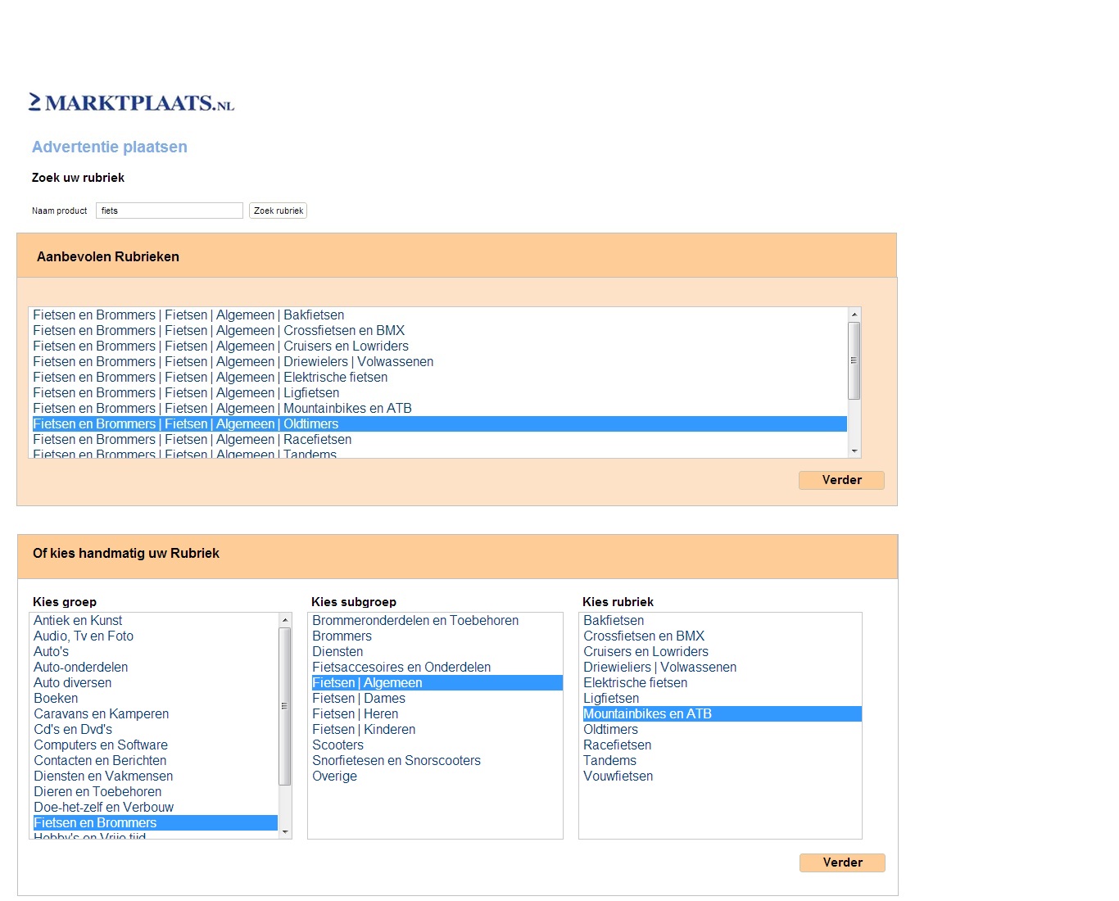This screenshot has width=1119, height=901.
Task: Choose Caravans en Kamperen group
Action: [x=102, y=714]
